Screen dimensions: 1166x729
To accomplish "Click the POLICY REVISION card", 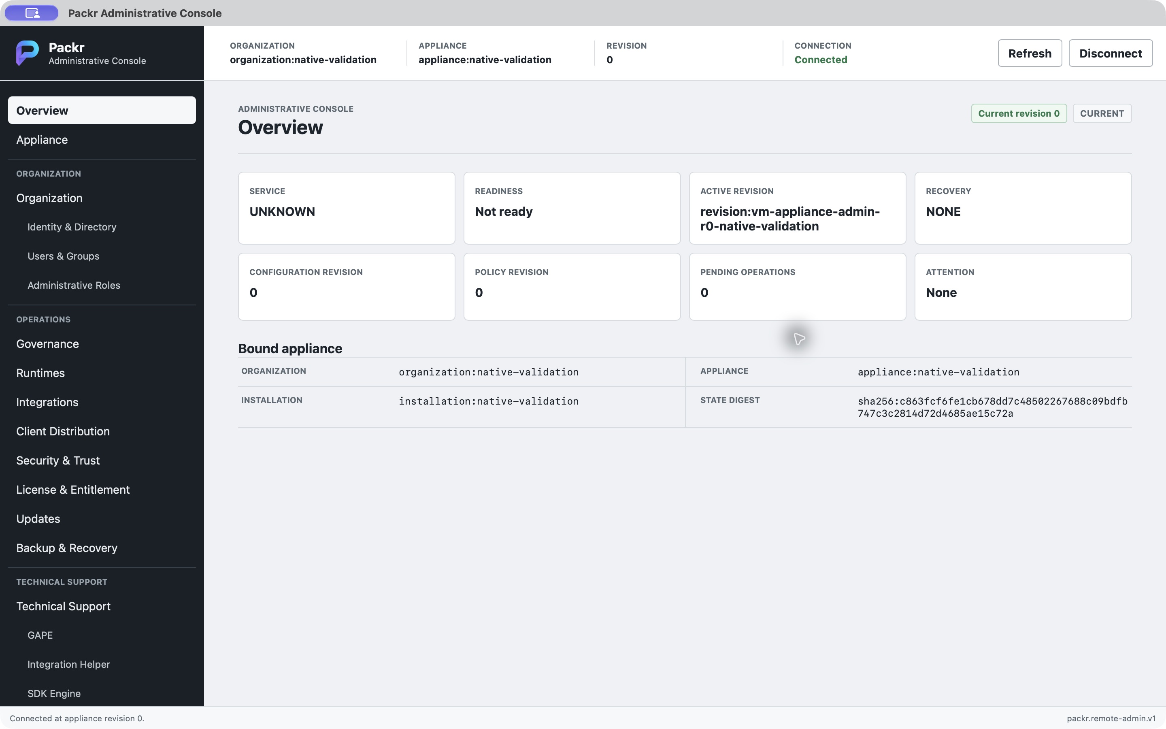I will coord(572,287).
